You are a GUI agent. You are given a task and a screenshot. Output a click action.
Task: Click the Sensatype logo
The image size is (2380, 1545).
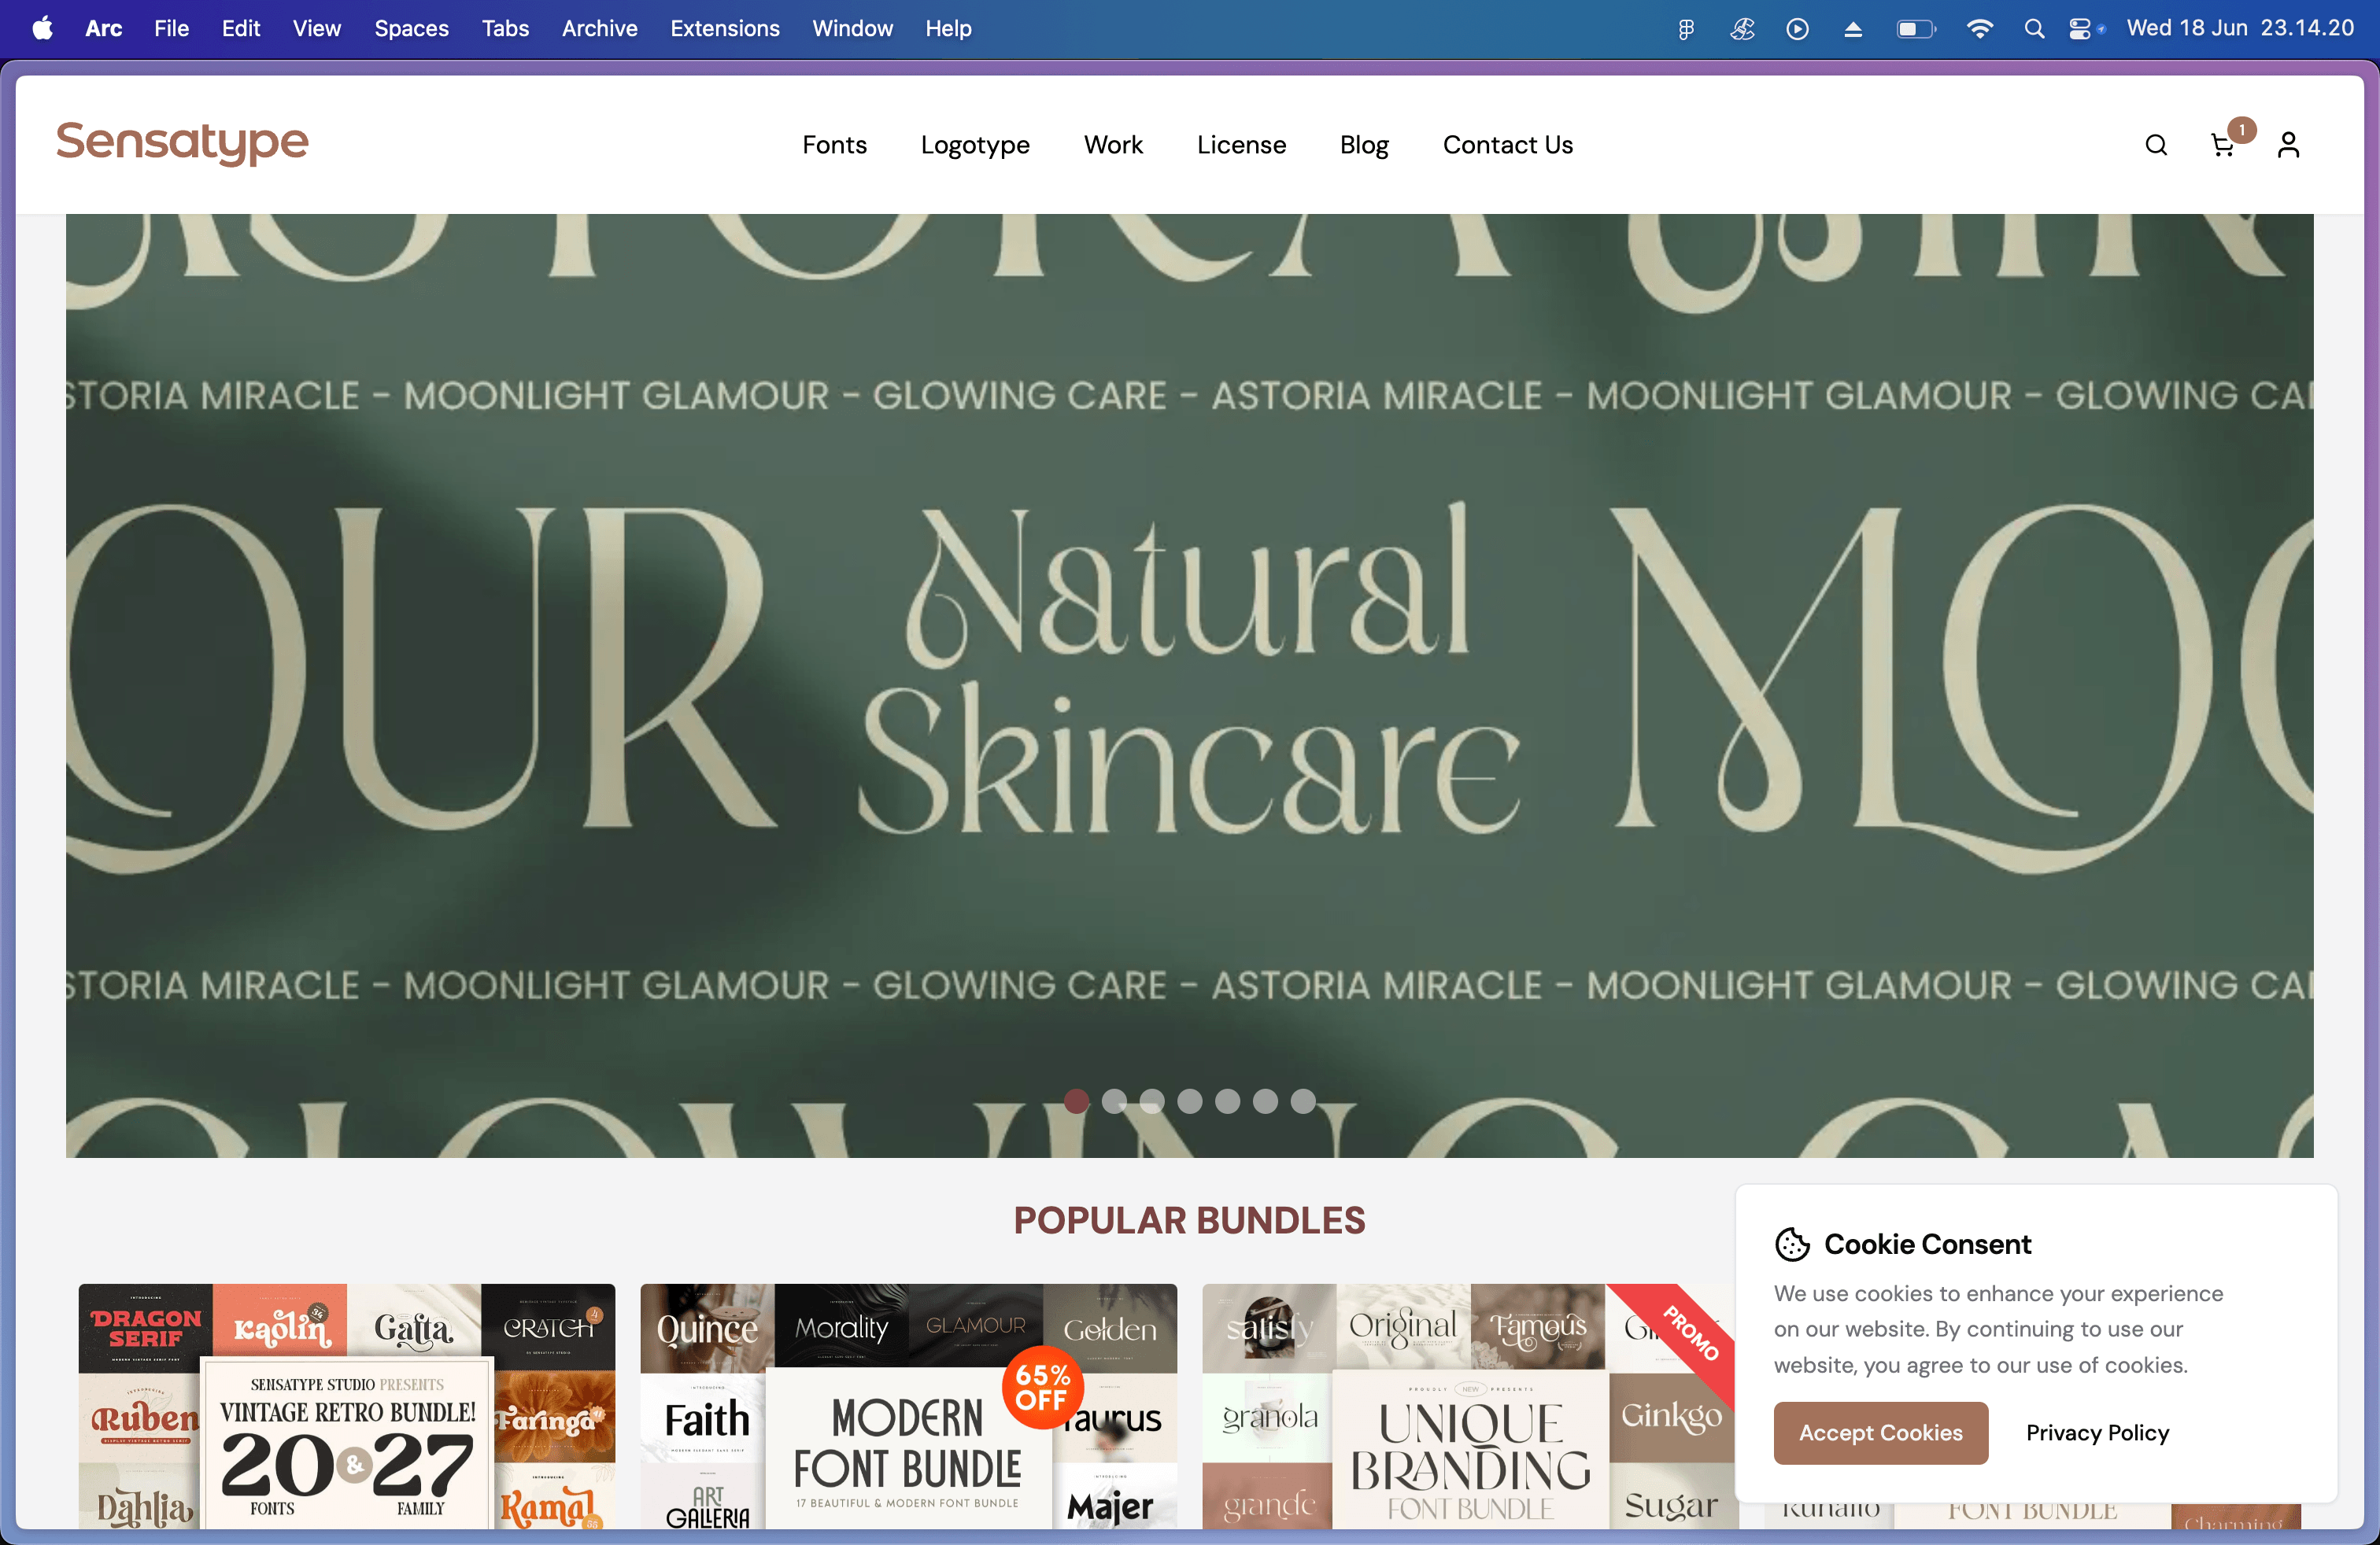[x=182, y=142]
